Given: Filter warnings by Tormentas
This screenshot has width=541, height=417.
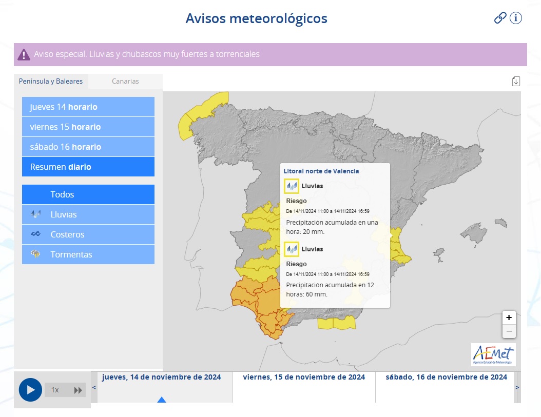Looking at the screenshot, I should click(88, 254).
